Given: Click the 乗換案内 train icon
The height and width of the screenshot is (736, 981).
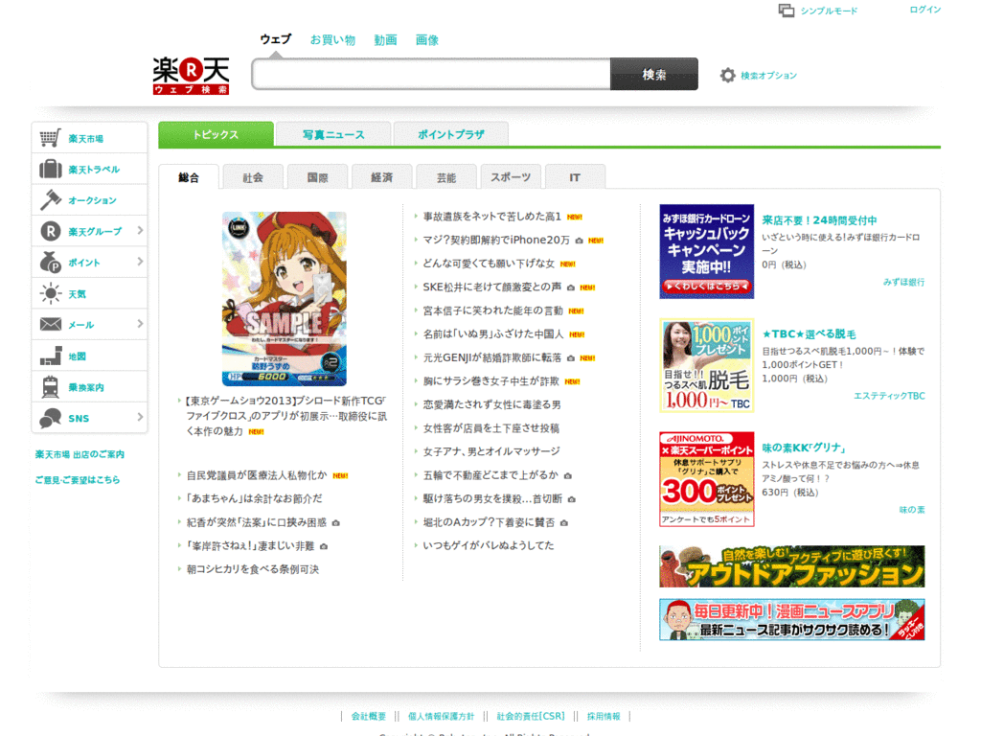Looking at the screenshot, I should 50,387.
